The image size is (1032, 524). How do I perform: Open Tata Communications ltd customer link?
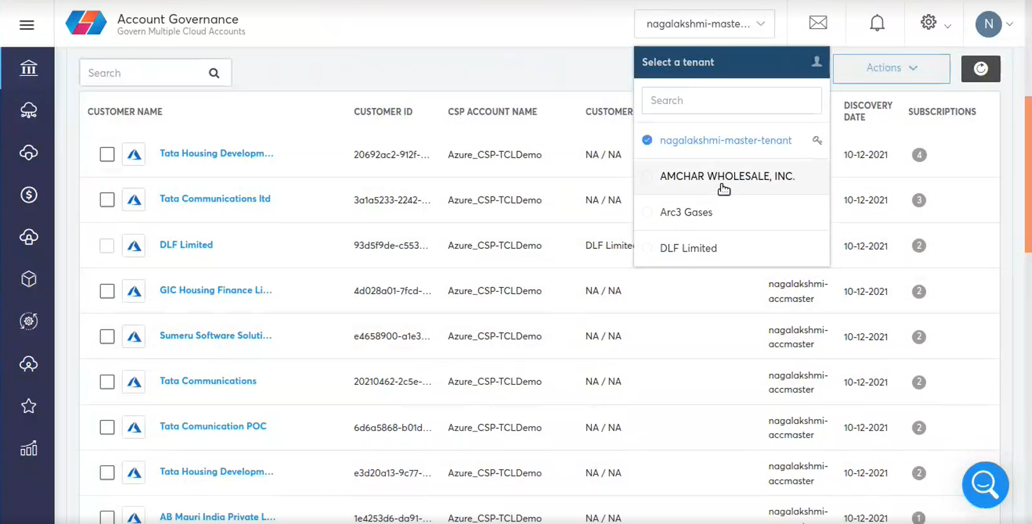[215, 198]
